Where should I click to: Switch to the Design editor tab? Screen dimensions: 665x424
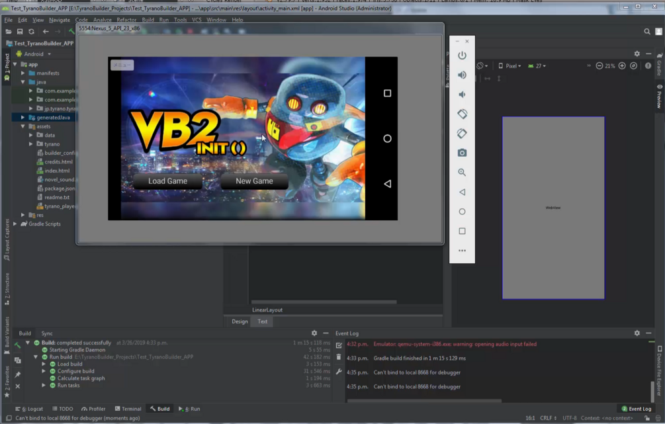[x=240, y=321]
